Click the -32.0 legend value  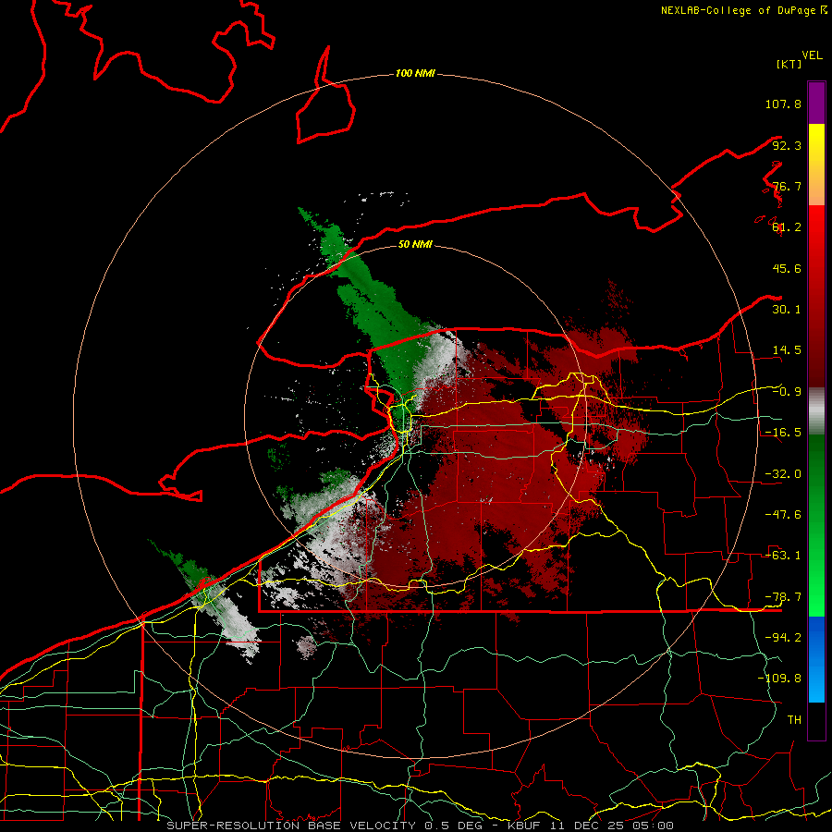783,474
